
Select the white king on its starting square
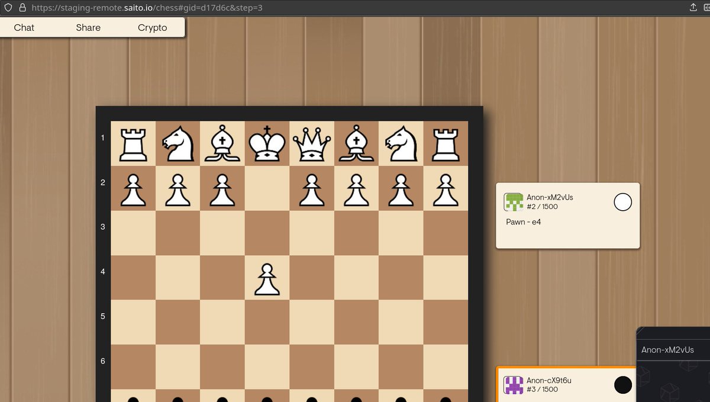[267, 143]
